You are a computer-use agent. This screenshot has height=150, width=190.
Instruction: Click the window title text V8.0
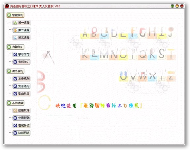pos(57,6)
